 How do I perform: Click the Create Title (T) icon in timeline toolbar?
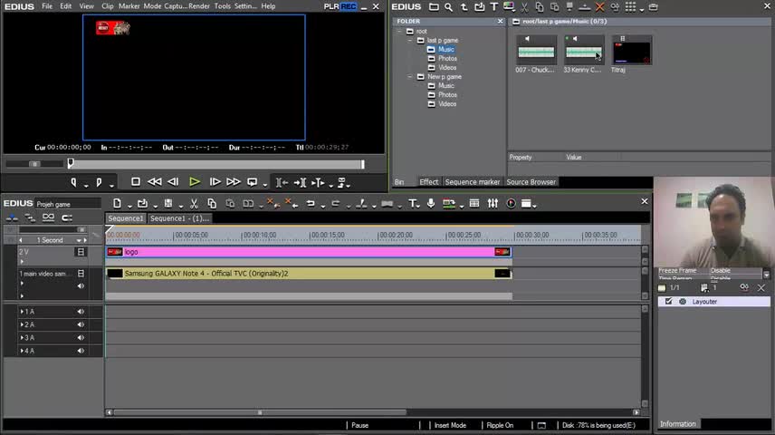click(x=413, y=204)
